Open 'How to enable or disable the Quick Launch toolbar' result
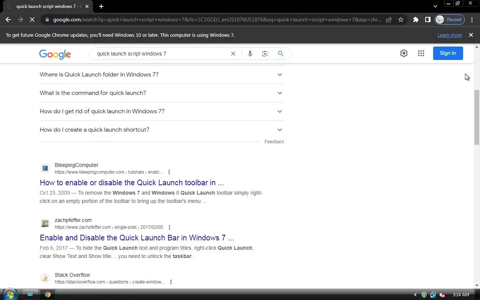The width and height of the screenshot is (480, 300). (x=132, y=183)
